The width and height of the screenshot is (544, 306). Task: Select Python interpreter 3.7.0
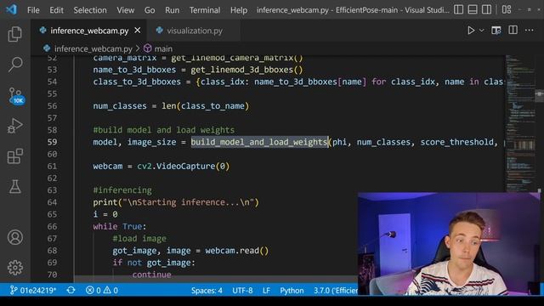pos(336,291)
